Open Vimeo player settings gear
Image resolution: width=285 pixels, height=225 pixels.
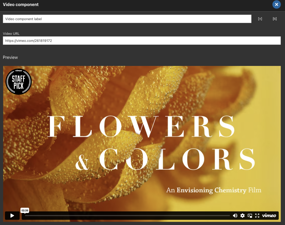[x=243, y=216]
